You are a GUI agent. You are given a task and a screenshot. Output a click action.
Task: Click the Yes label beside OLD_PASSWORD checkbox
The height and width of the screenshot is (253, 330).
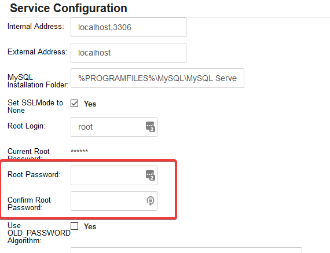pyautogui.click(x=90, y=226)
